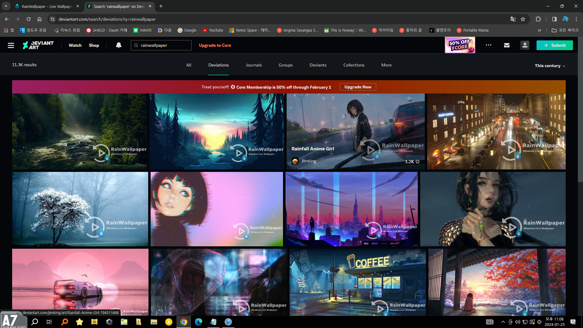Open the messages envelope icon
This screenshot has height=328, width=583.
[507, 45]
